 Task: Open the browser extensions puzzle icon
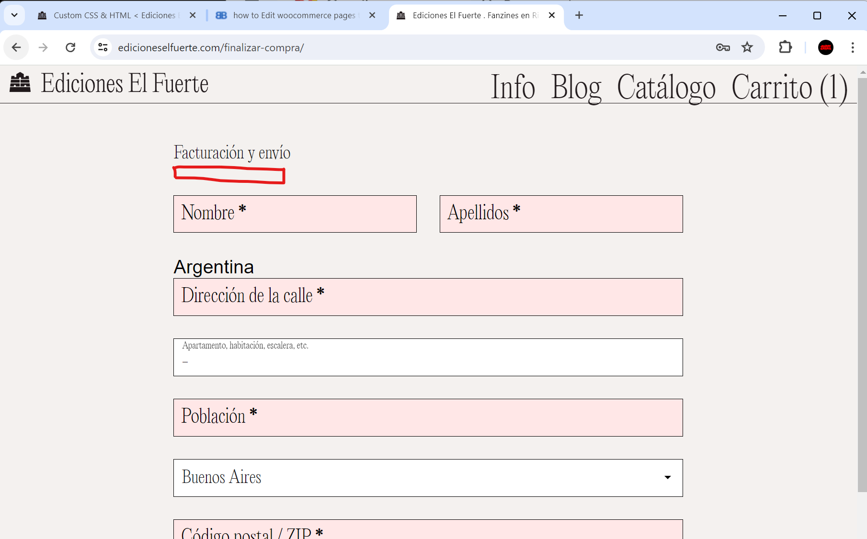coord(785,47)
